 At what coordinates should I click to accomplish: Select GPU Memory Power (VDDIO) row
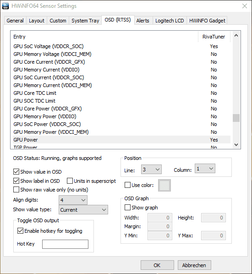pos(121,116)
